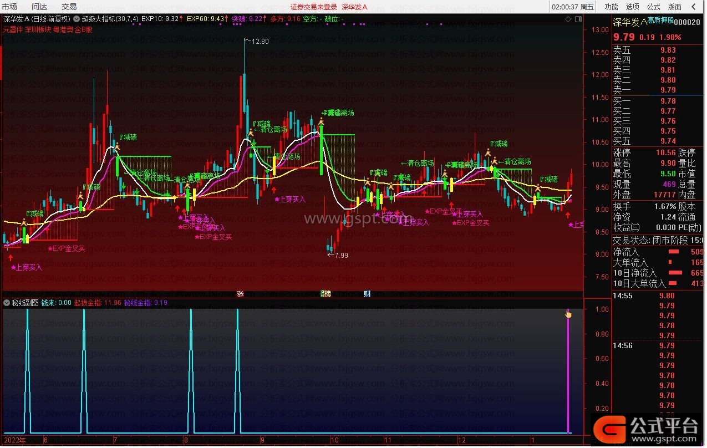Click the 高质押股 label in quote panel
This screenshot has width=707, height=448.
point(660,20)
